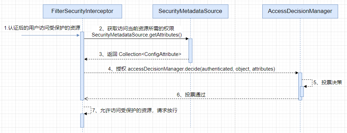The image size is (347, 133).
Task: Click the long FilterSecurityInterceptor activation bar
Action: click(82, 66)
